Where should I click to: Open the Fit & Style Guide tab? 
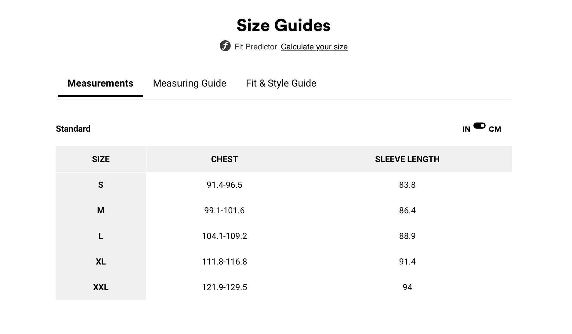click(x=281, y=83)
